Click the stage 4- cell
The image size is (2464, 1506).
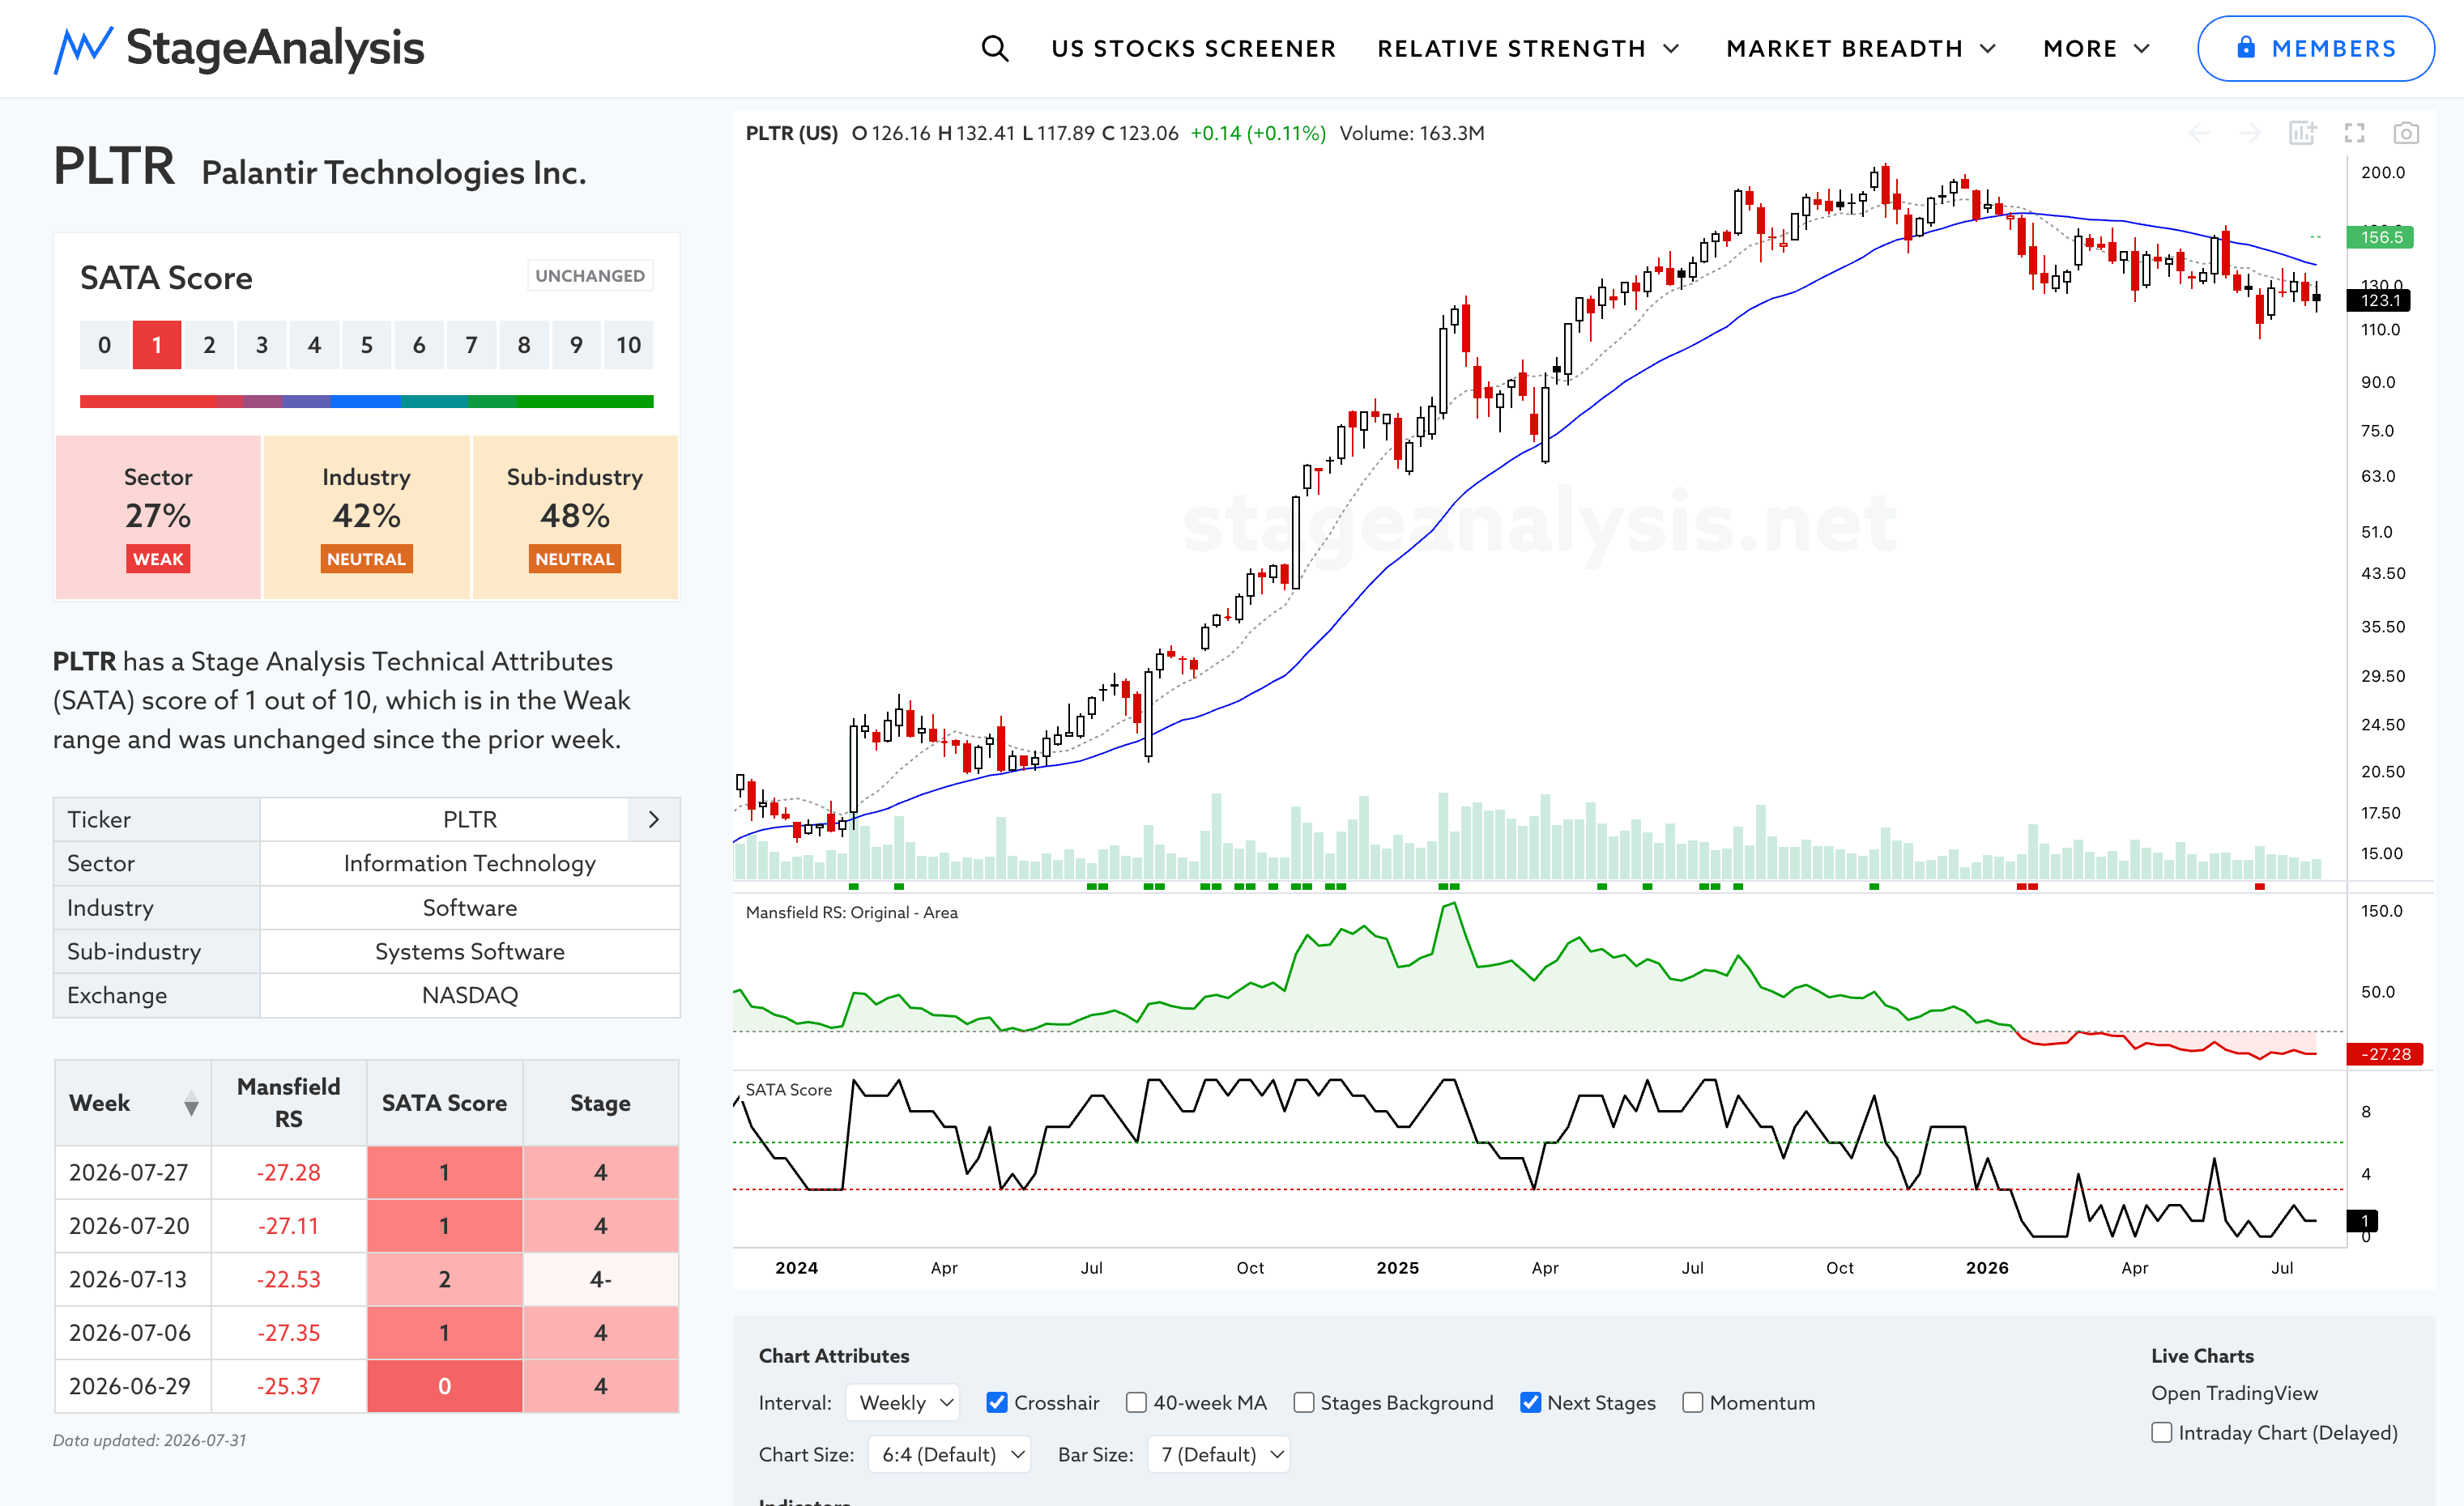(601, 1279)
